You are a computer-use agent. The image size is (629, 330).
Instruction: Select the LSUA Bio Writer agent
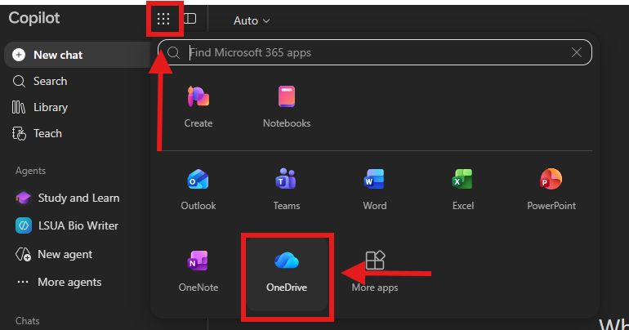point(67,225)
